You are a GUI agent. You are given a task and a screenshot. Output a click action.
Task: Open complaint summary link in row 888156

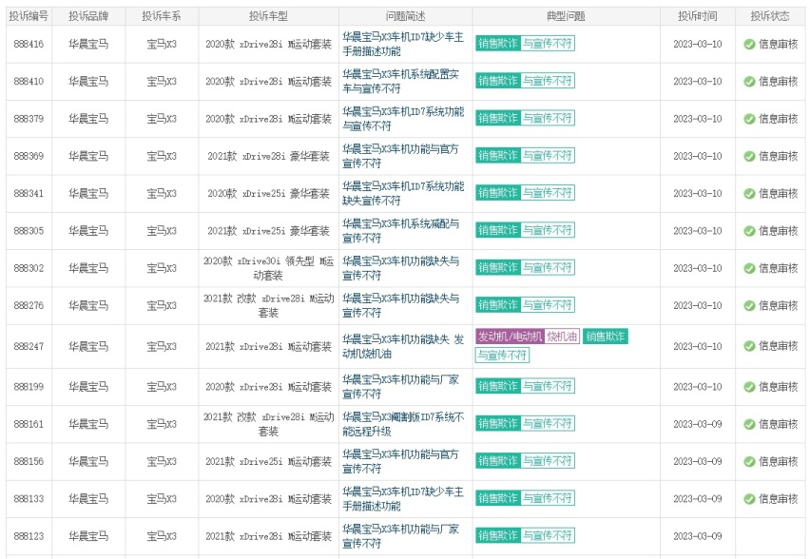pyautogui.click(x=400, y=461)
